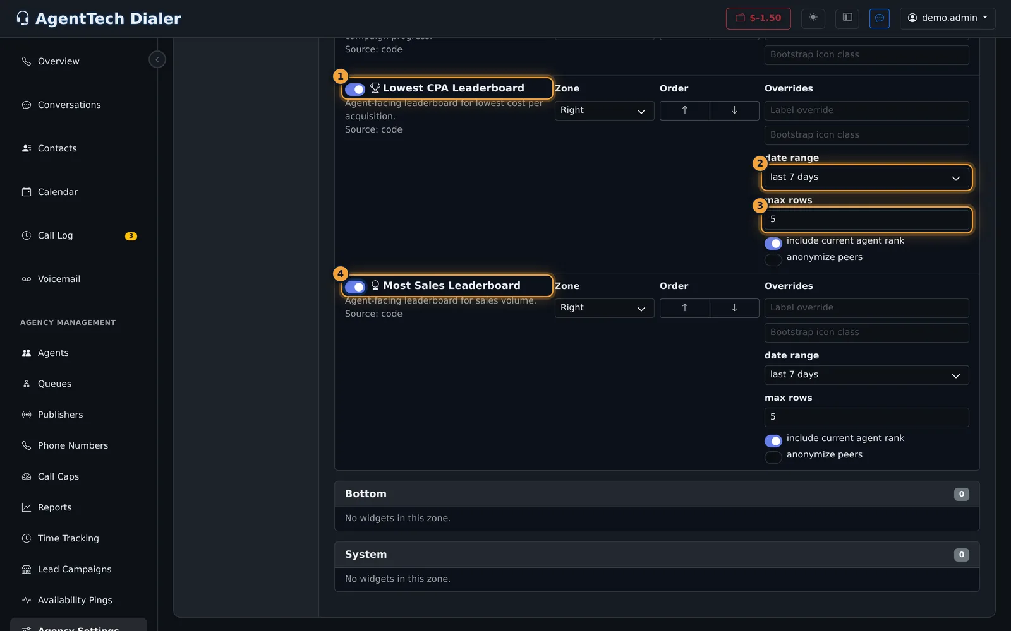
Task: Open Zone dropdown for Lowest CPA Leaderboard
Action: click(x=604, y=110)
